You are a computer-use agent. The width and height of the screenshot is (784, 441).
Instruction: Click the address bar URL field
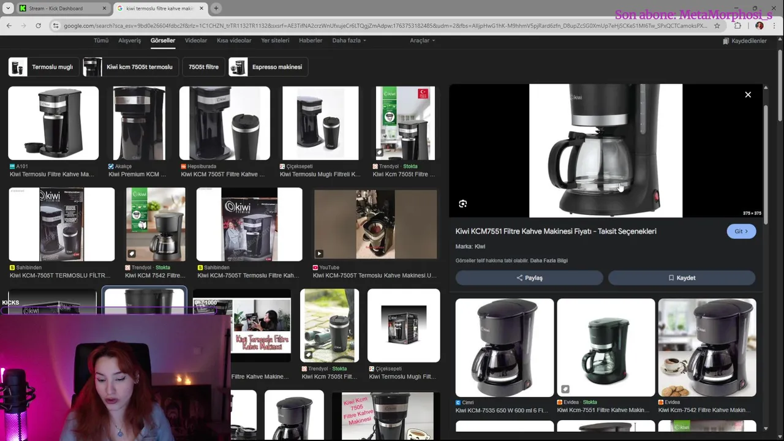[x=386, y=26]
